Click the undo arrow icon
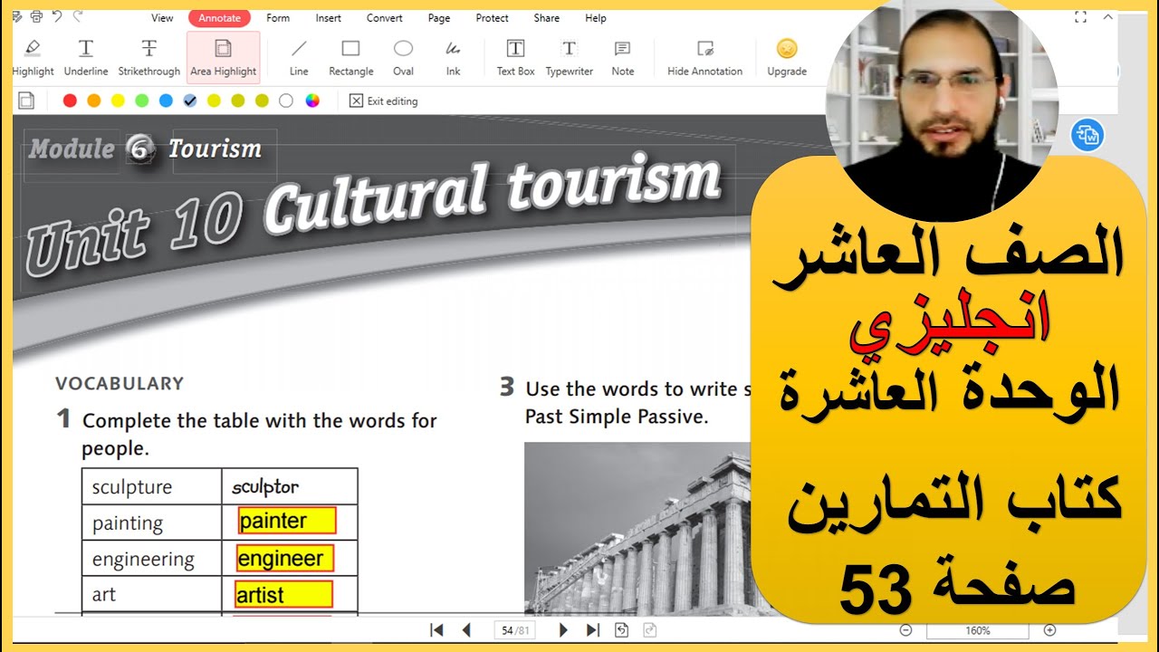 coord(57,16)
